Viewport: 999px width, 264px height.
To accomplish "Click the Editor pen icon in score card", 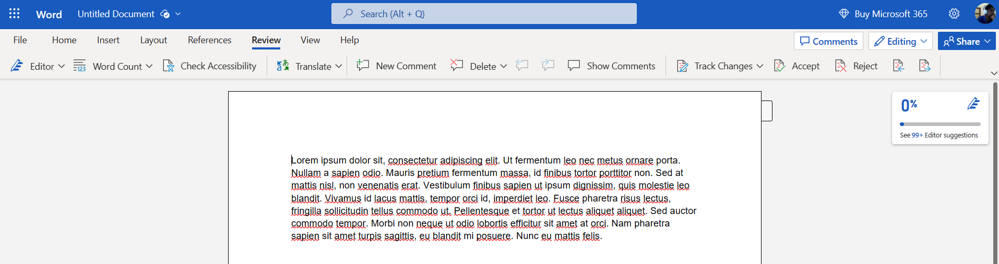I will point(973,104).
